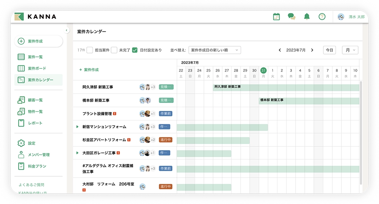The image size is (379, 204).
Task: Click the vertical scrollbar of the calendar
Action: [361, 133]
